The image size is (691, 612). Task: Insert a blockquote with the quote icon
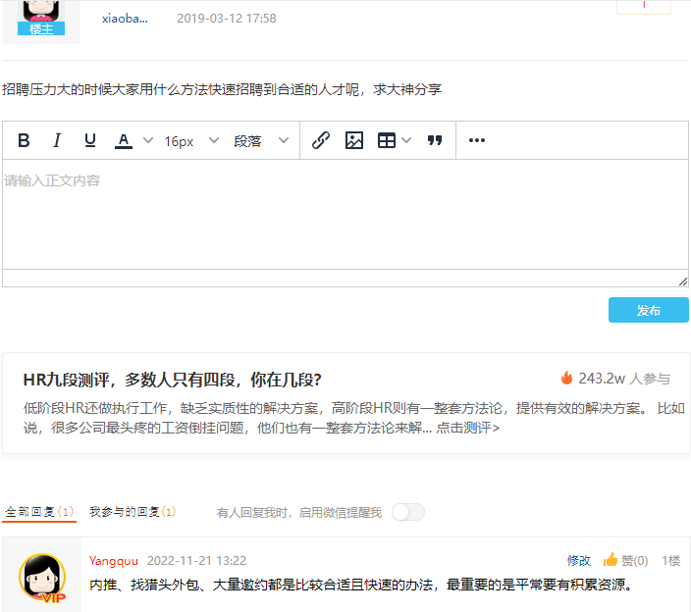(x=435, y=140)
